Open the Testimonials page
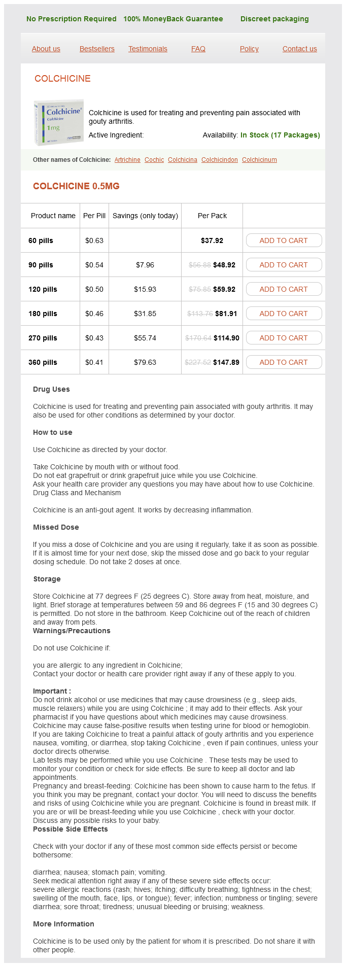 [x=148, y=49]
